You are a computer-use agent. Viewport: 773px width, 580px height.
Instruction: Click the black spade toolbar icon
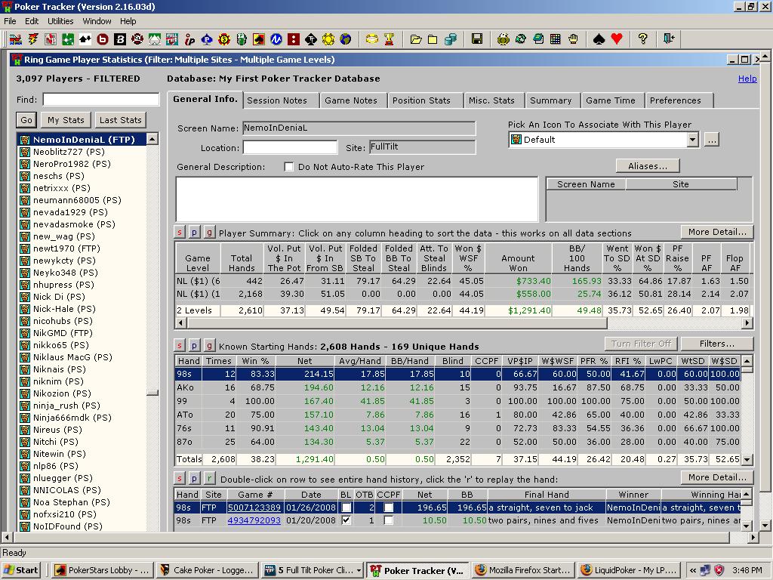point(599,39)
